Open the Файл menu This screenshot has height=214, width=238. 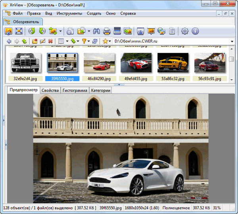(x=17, y=13)
